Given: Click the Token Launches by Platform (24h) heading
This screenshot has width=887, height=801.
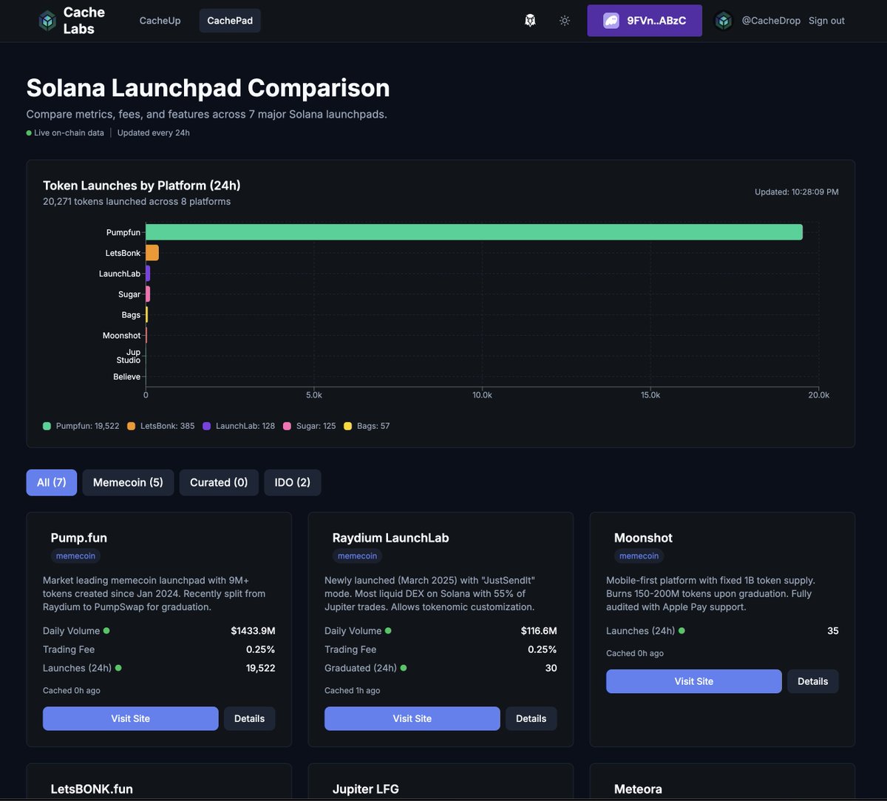Looking at the screenshot, I should (142, 186).
